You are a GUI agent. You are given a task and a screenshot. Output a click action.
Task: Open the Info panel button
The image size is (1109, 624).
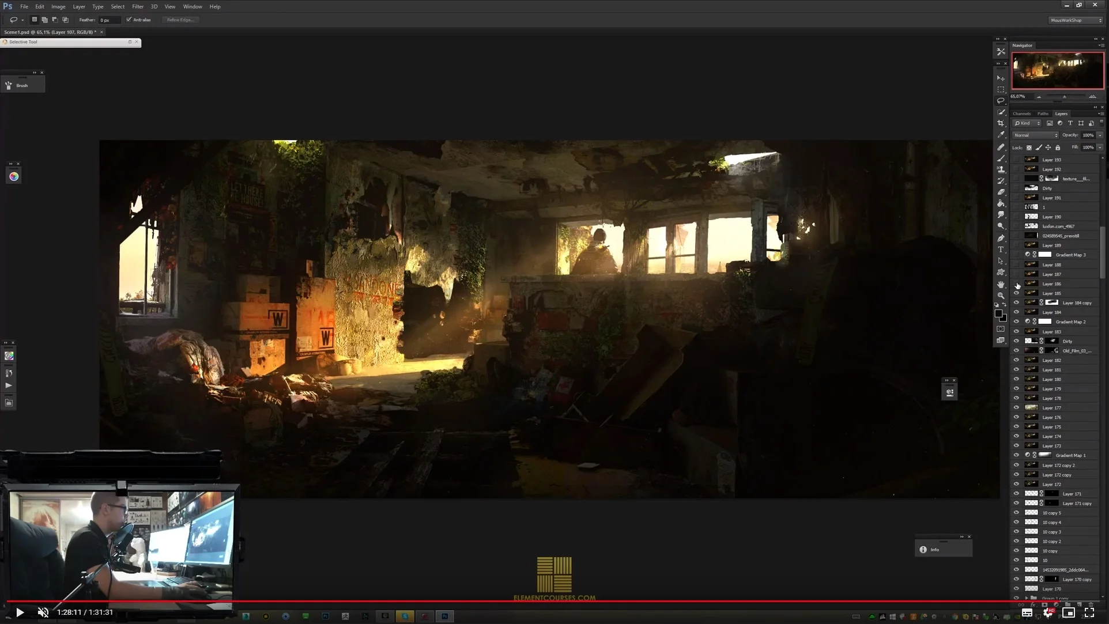tap(944, 550)
